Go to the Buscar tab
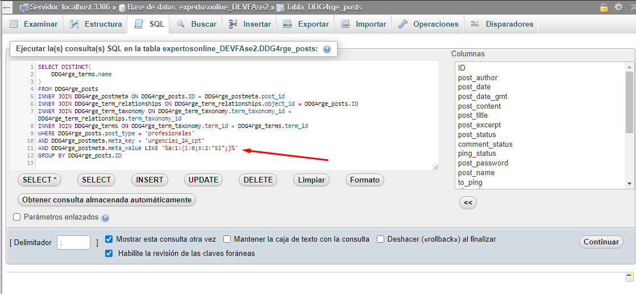Image resolution: width=636 pixels, height=294 pixels. coord(196,24)
